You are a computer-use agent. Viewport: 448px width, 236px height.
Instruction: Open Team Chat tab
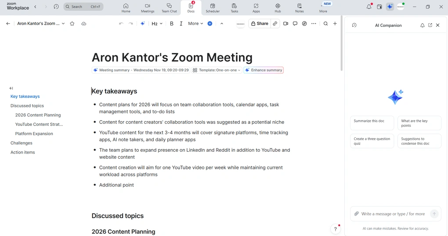tap(169, 8)
